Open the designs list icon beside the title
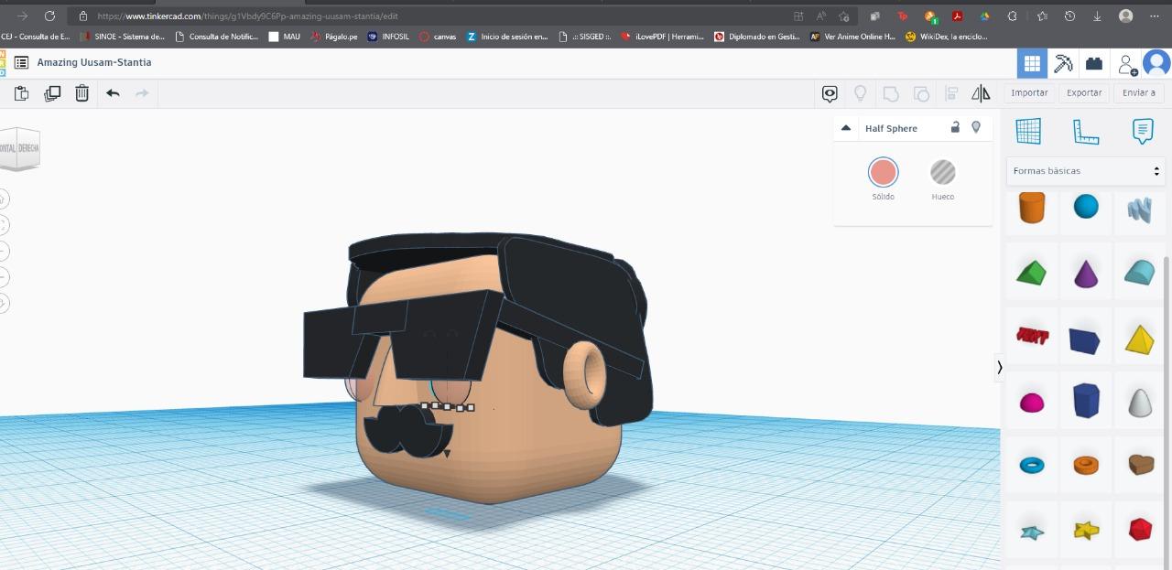Viewport: 1172px width, 570px height. point(21,62)
